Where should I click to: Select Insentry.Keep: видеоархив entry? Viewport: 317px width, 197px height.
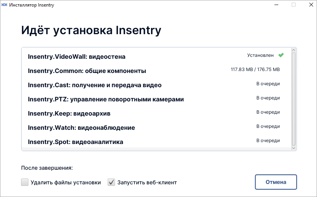pos(156,113)
